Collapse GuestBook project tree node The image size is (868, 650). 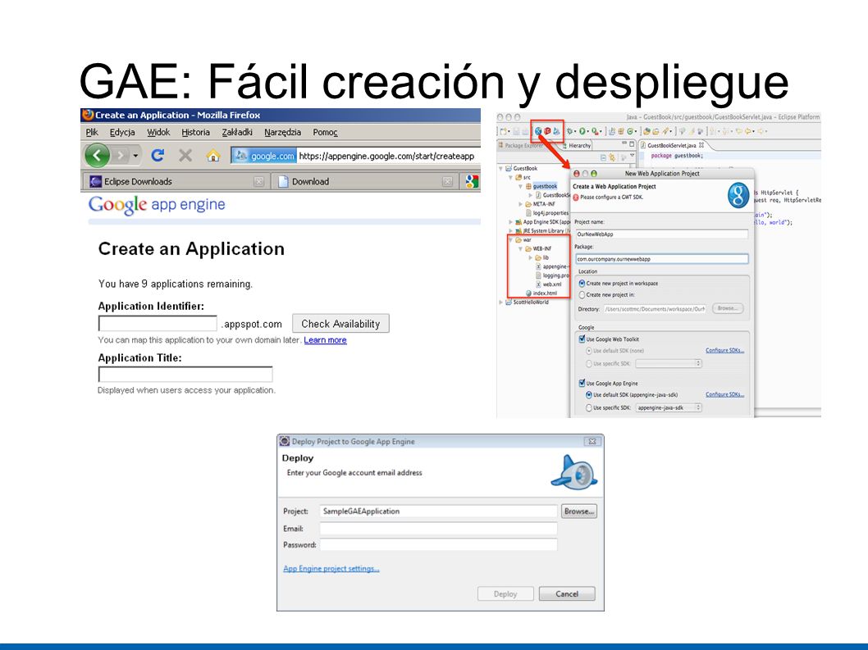tap(501, 168)
